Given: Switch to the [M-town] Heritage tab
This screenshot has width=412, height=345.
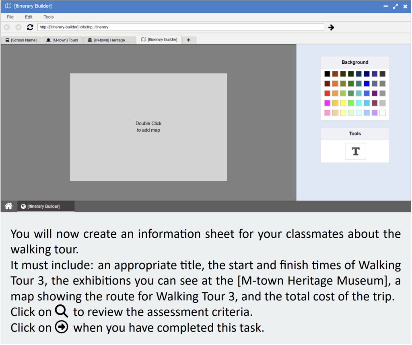Looking at the screenshot, I should point(109,40).
